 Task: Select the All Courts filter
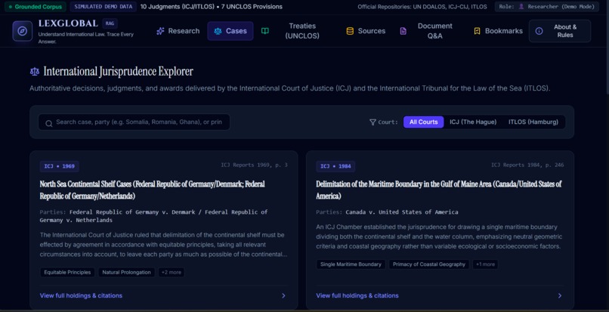(423, 122)
